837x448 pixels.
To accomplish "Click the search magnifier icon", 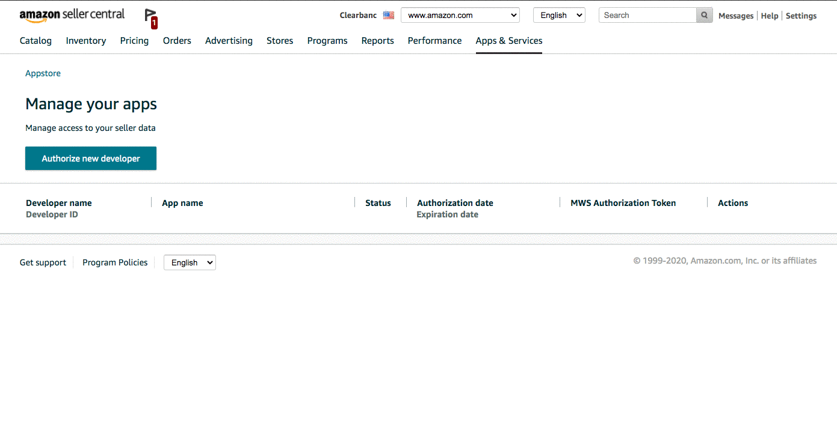I will [x=704, y=16].
